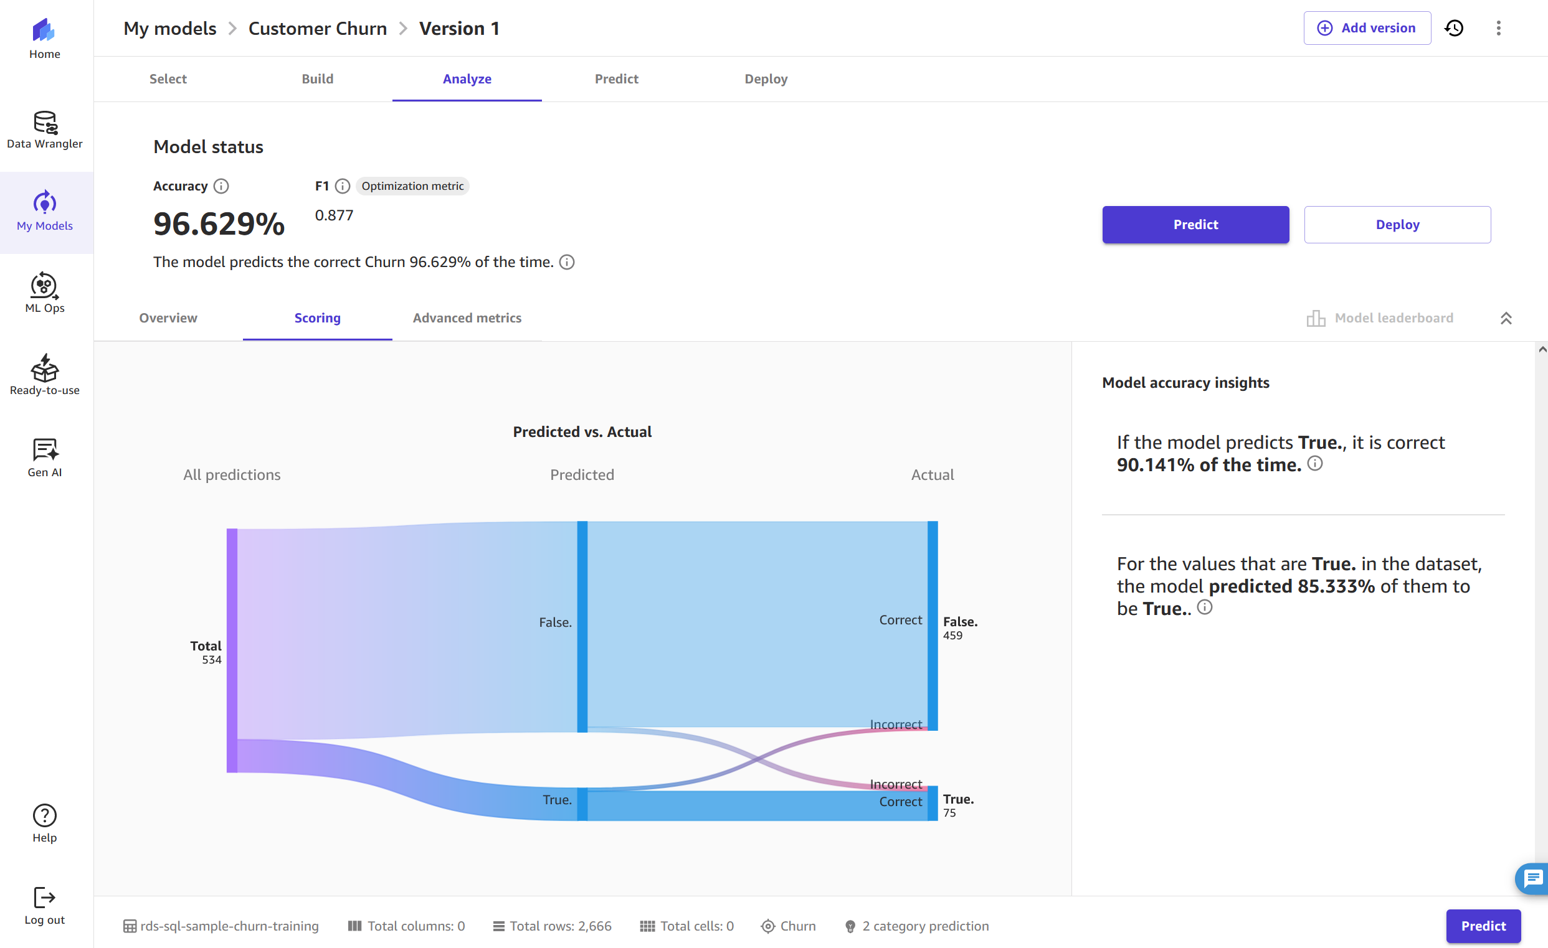Go to ML Ops section
This screenshot has height=948, width=1548.
coord(45,293)
